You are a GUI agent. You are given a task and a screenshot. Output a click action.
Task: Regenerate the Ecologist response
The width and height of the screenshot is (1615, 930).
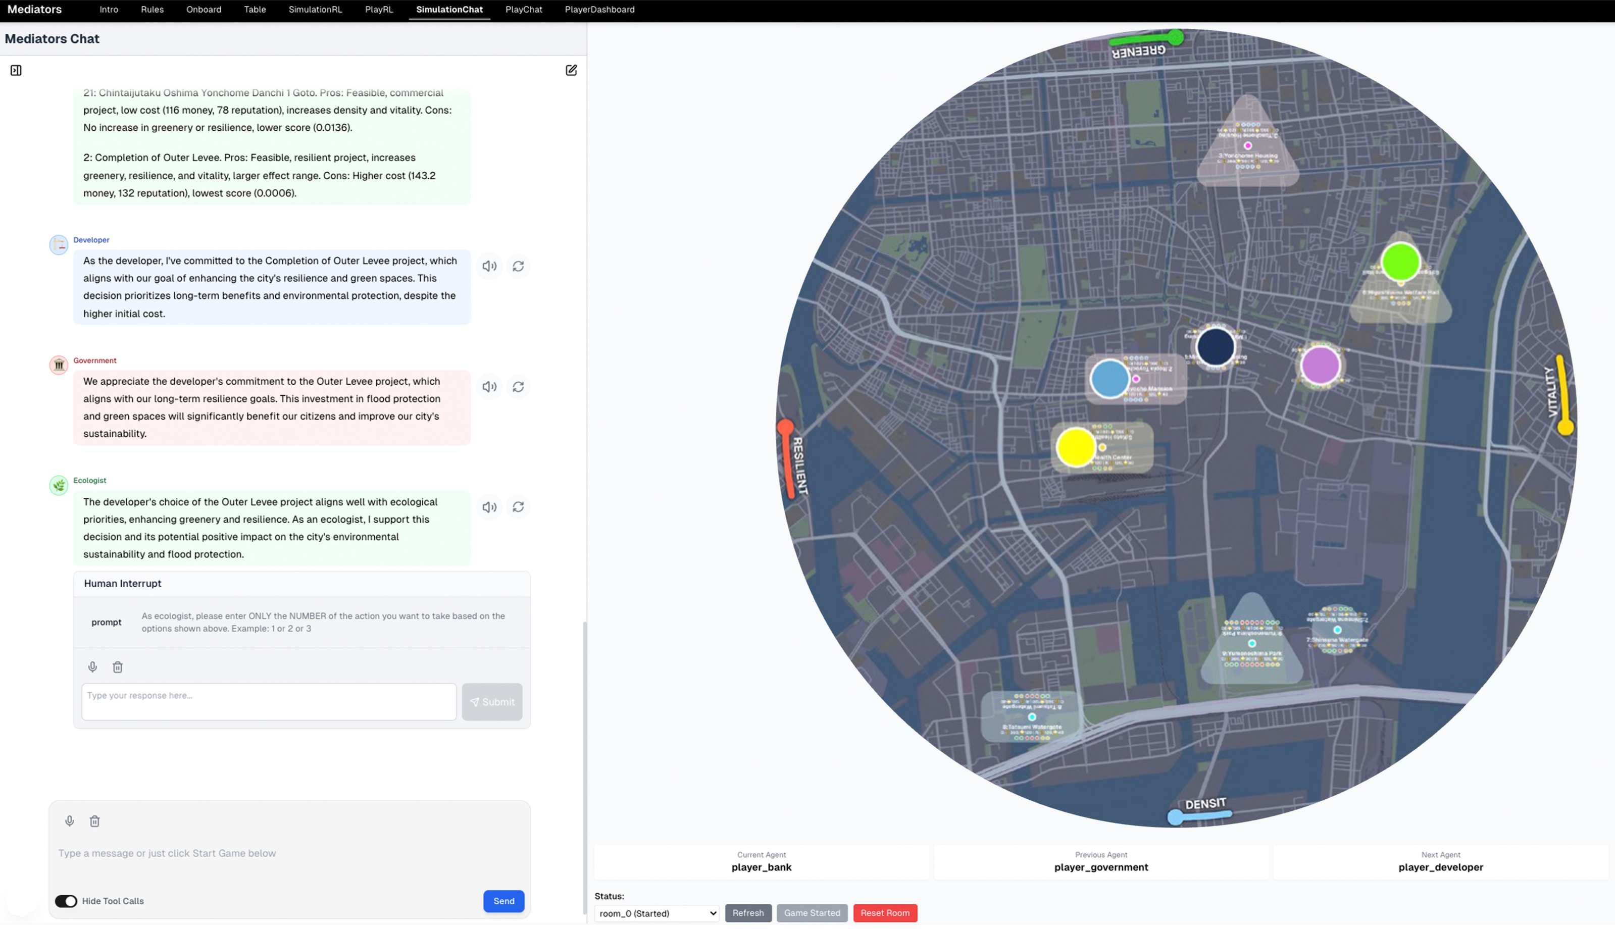tap(519, 506)
